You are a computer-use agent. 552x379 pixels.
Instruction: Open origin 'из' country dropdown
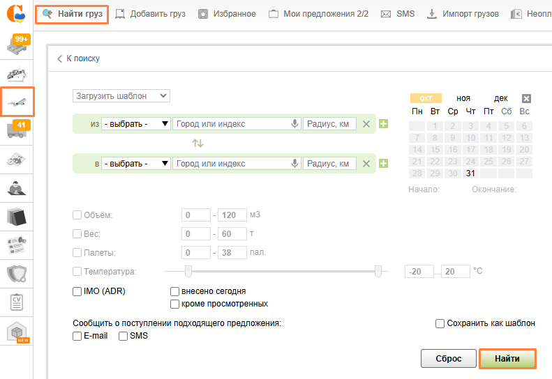click(x=136, y=124)
